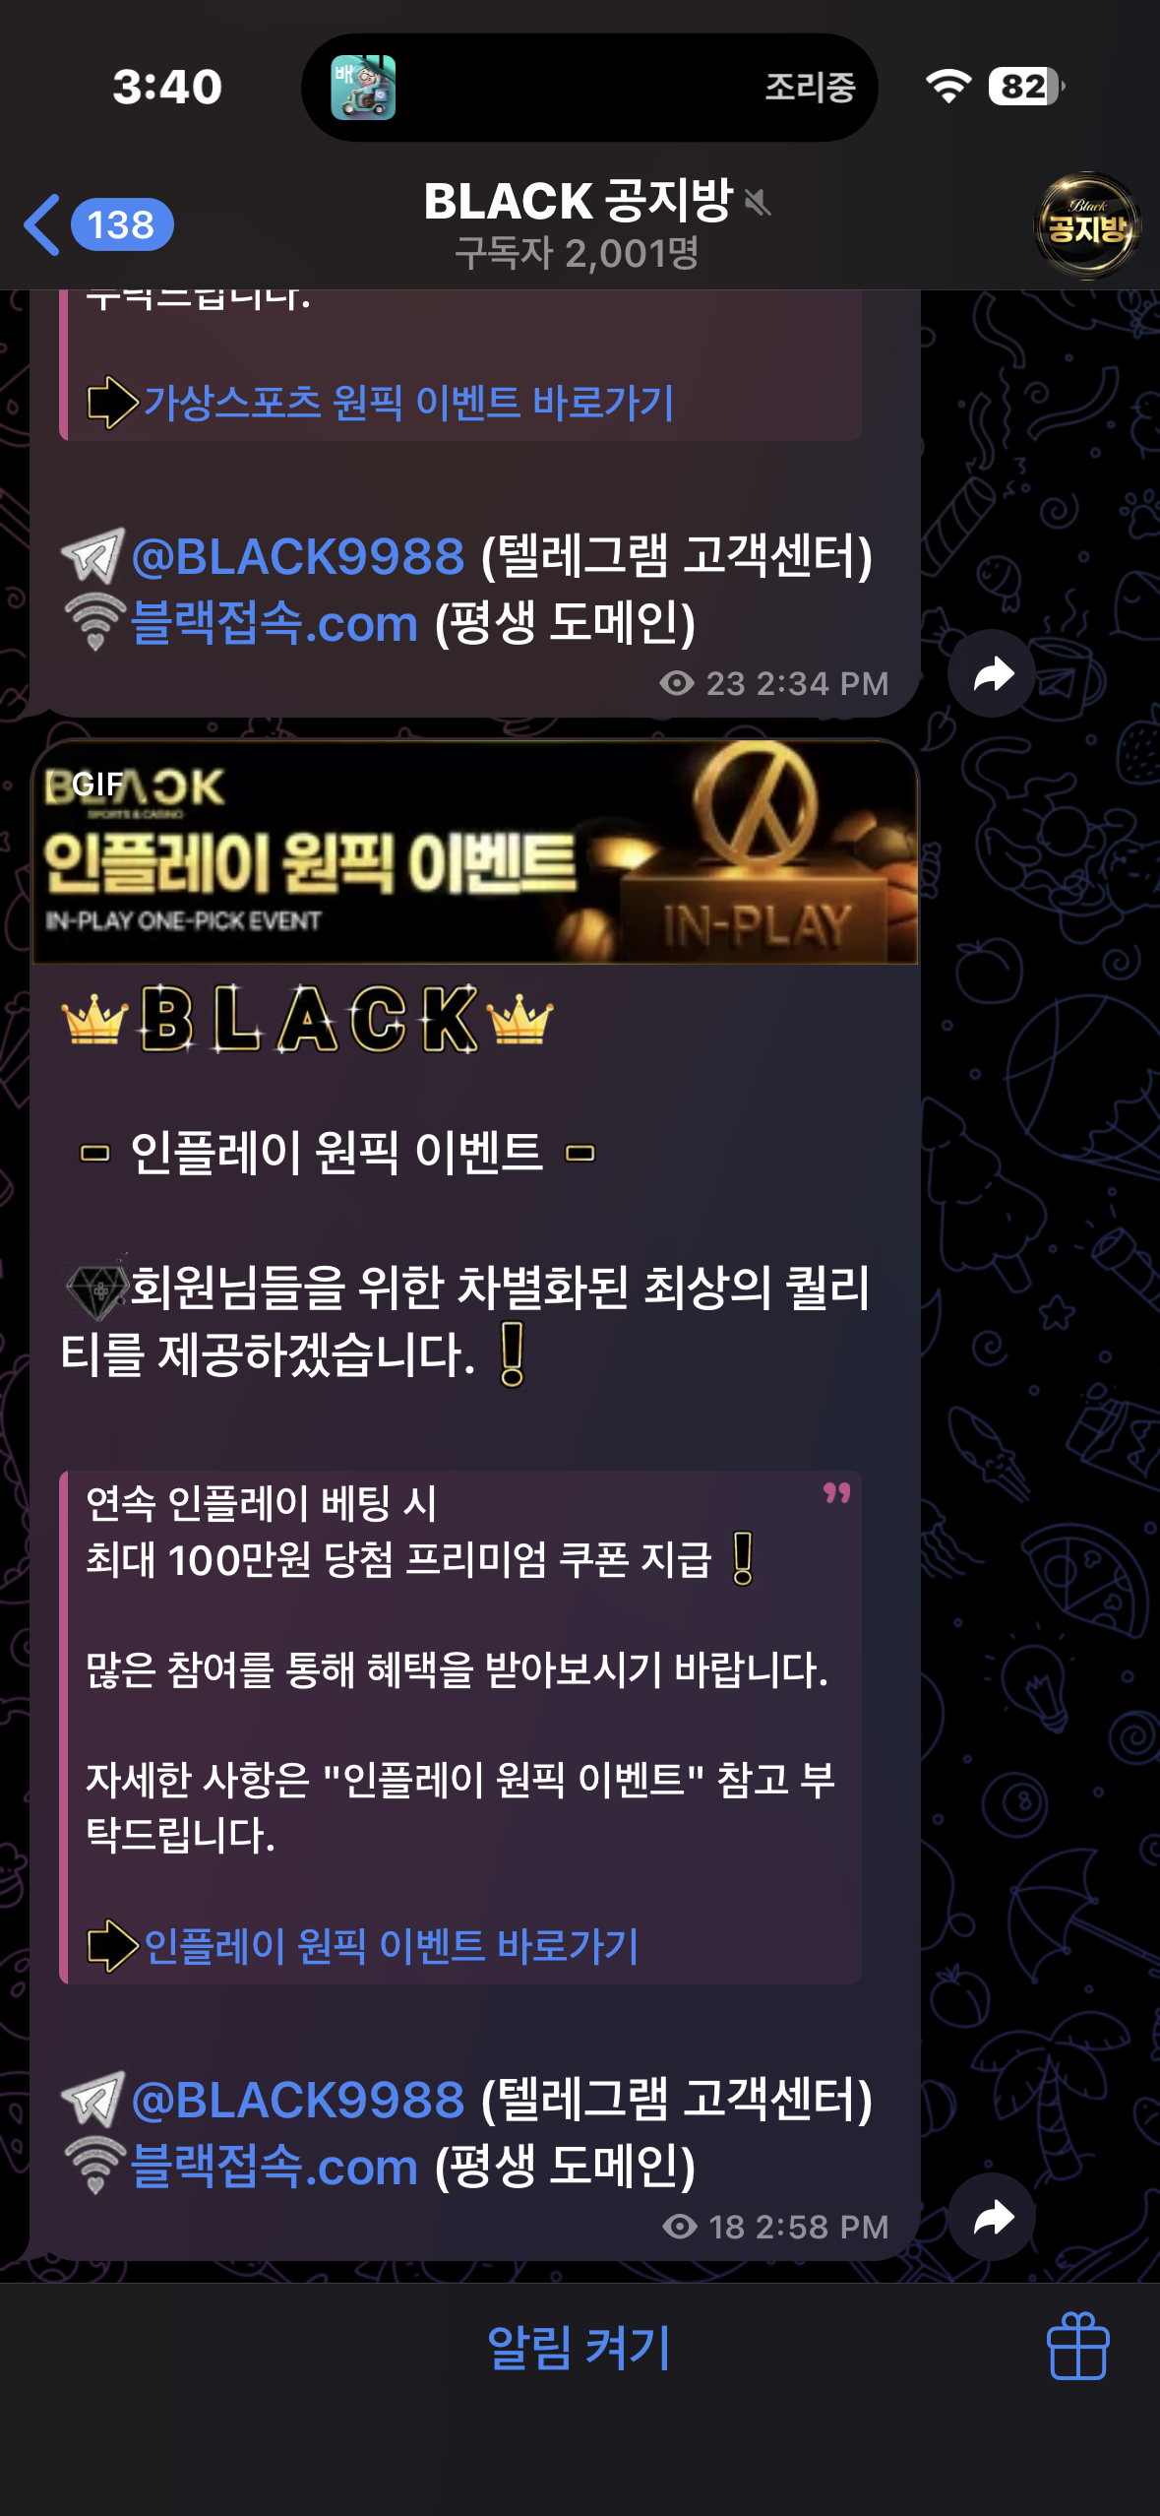Forward the 2:34 PM message via share arrow
Screen dimensions: 1160x2516
click(x=992, y=674)
